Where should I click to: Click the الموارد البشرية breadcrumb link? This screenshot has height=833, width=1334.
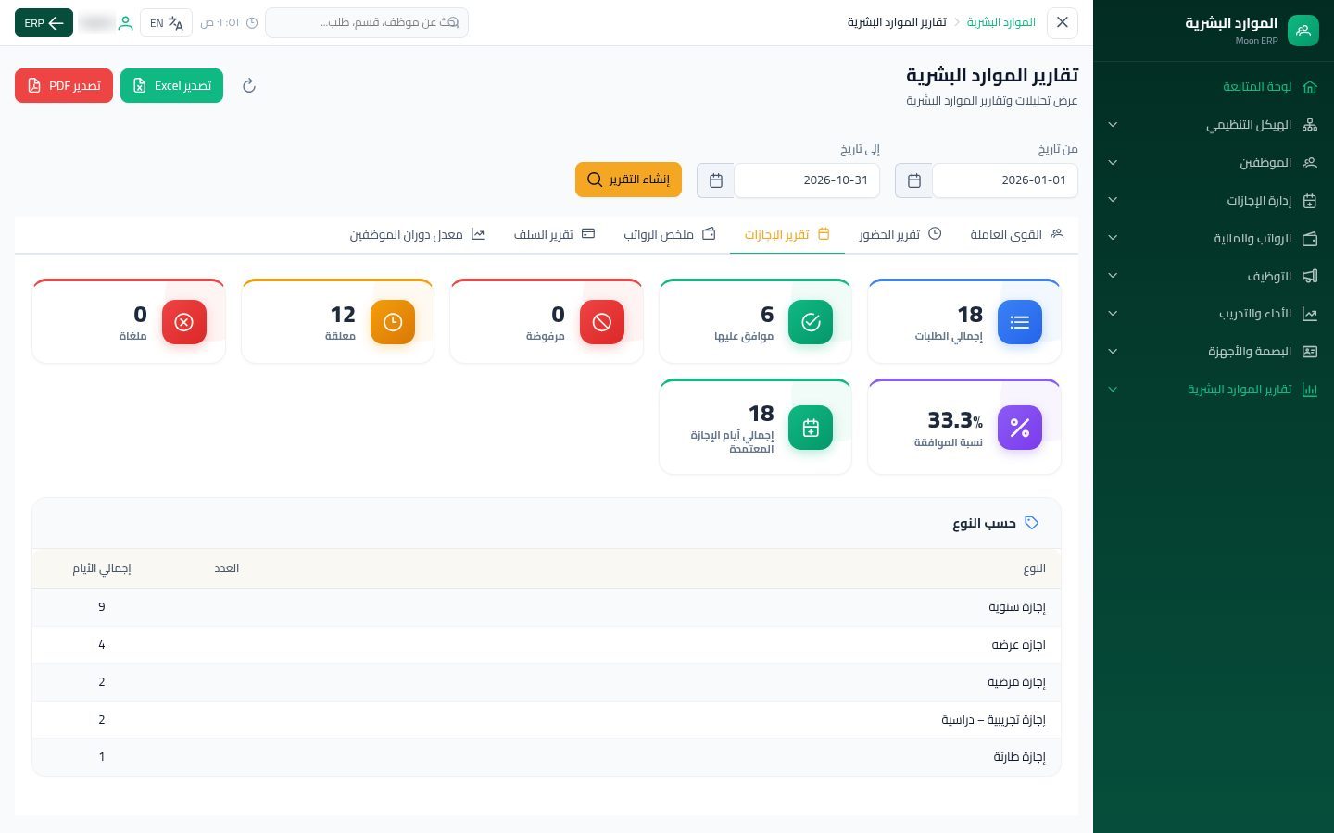[1000, 22]
